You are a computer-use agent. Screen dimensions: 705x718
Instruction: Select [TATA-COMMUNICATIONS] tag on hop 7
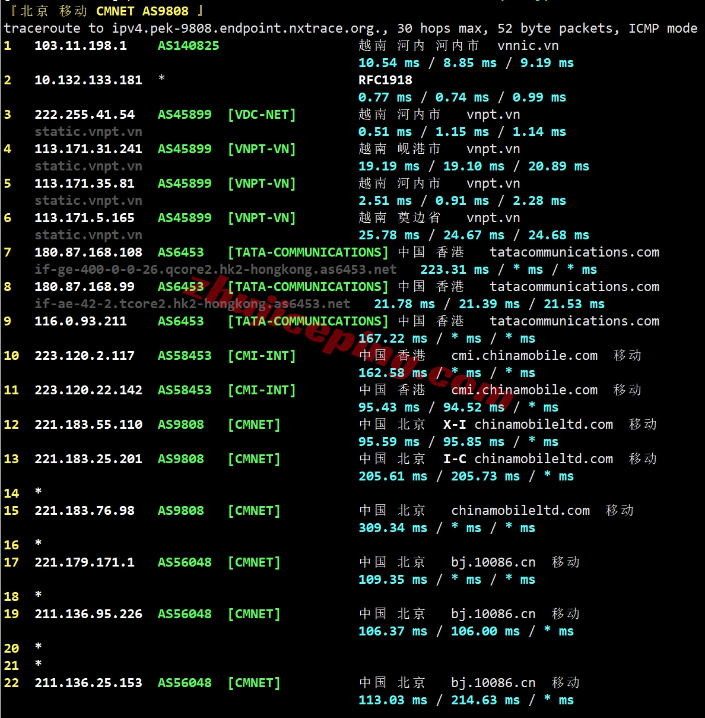(308, 252)
